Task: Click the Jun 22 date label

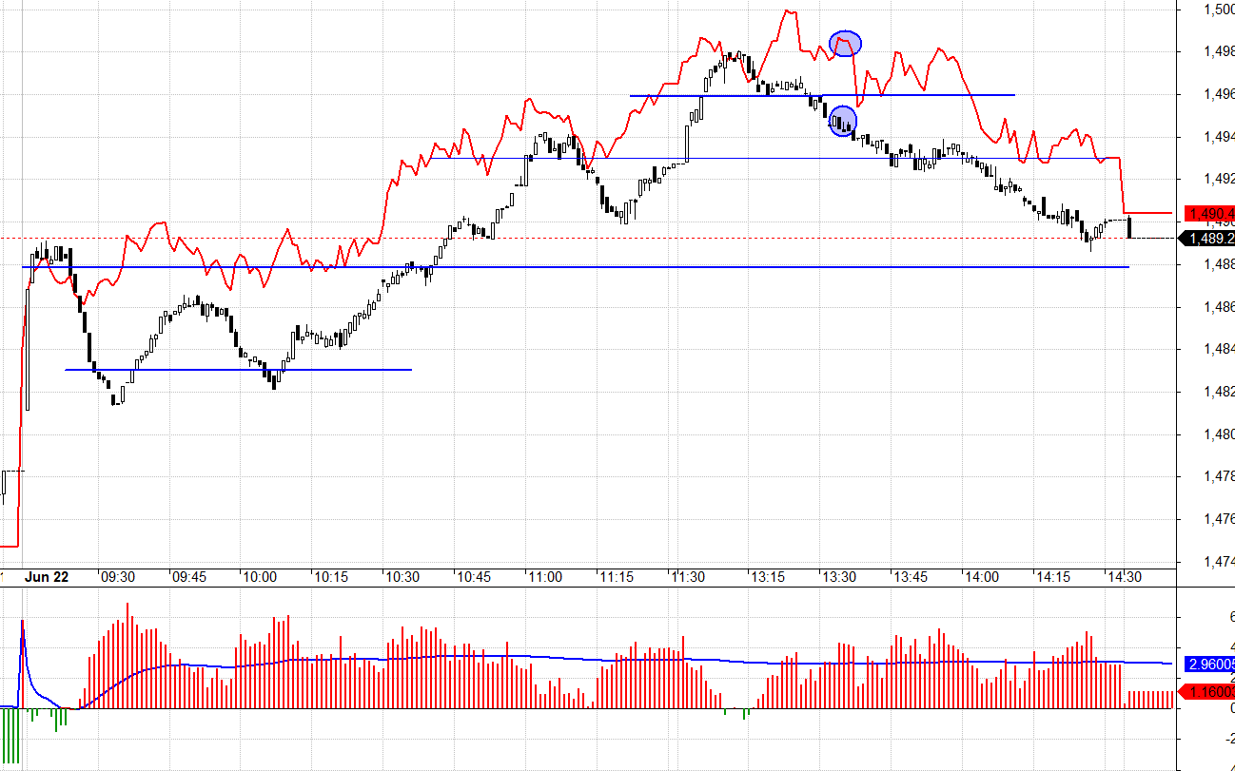Action: tap(46, 577)
